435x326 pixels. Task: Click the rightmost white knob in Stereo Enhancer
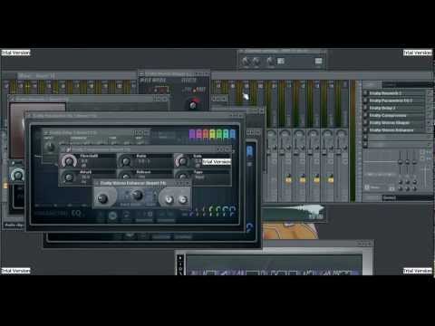pos(182,199)
